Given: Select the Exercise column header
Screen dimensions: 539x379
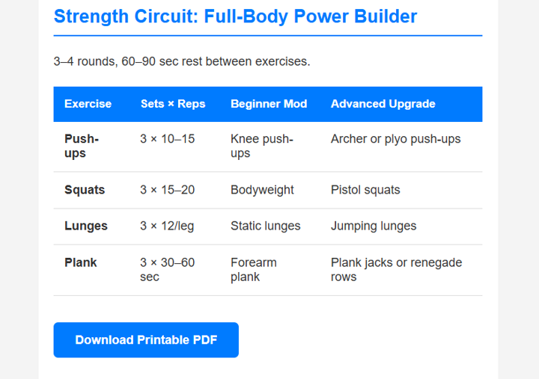Looking at the screenshot, I should pos(88,104).
